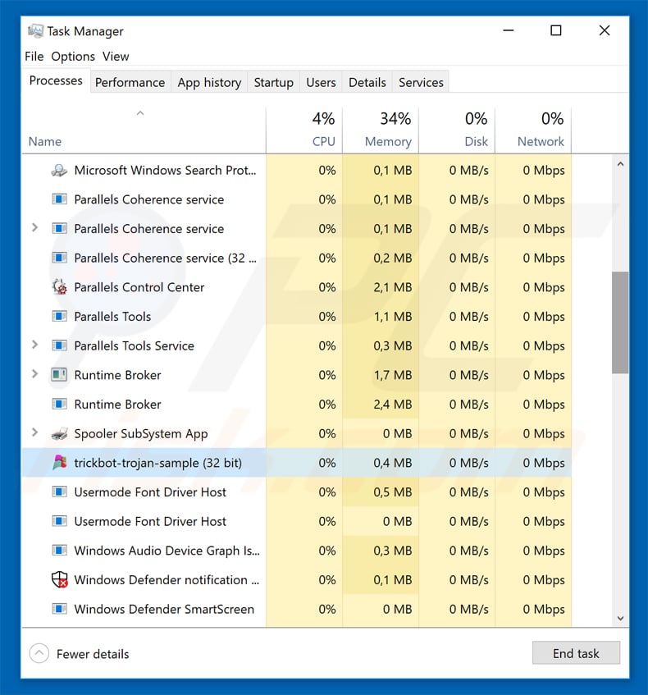The height and width of the screenshot is (695, 648).
Task: Sort processes by Disk column
Action: pos(457,130)
